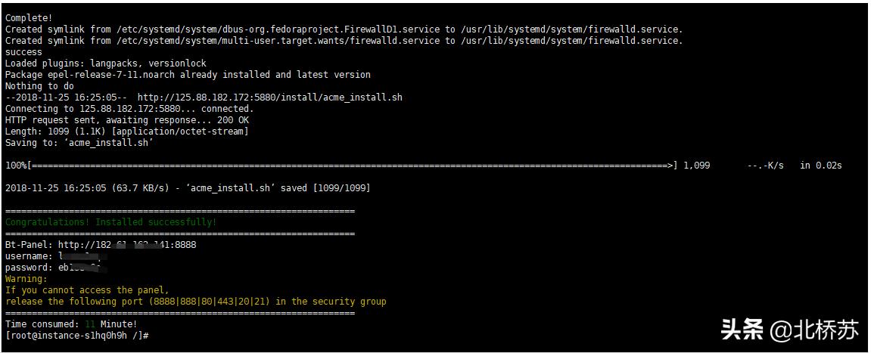Click the "HTTP request sent" 200 OK line

pyautogui.click(x=127, y=120)
